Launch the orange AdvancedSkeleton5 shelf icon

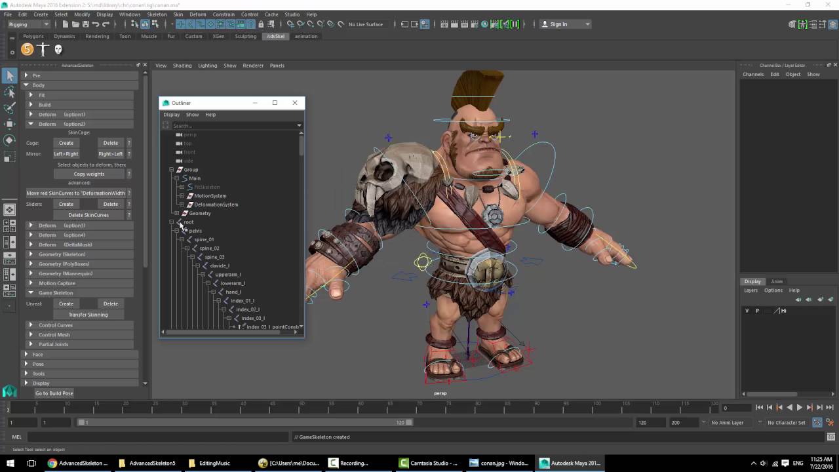point(27,49)
